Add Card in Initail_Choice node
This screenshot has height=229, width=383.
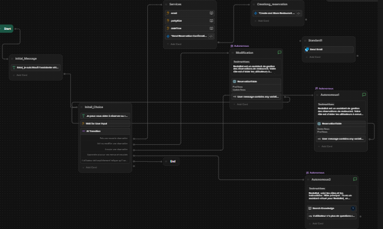click(89, 168)
